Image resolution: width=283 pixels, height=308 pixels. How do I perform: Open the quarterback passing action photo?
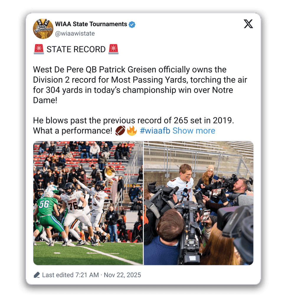coord(88,203)
